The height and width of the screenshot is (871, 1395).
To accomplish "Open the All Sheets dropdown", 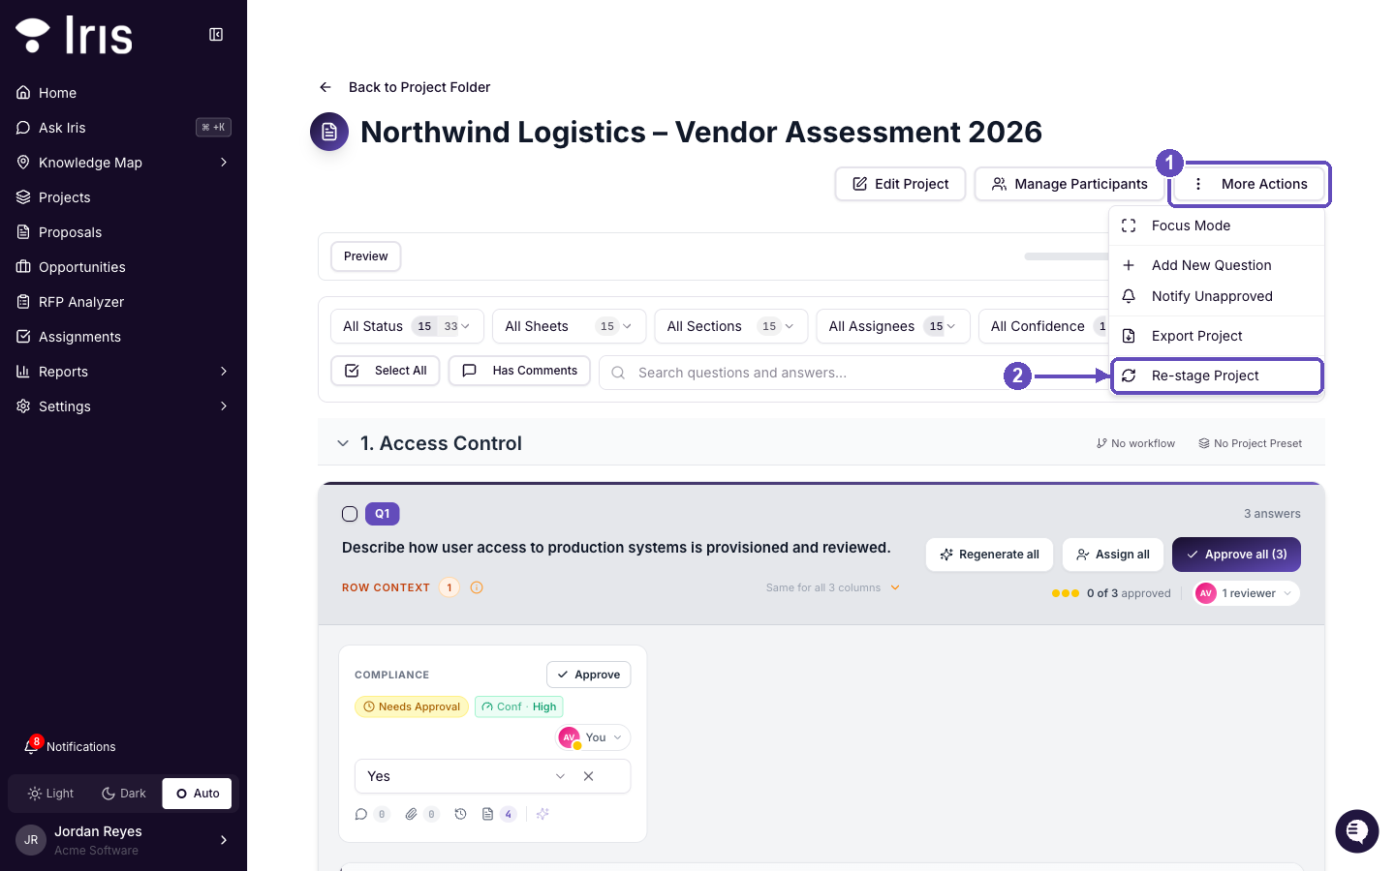I will 569,326.
